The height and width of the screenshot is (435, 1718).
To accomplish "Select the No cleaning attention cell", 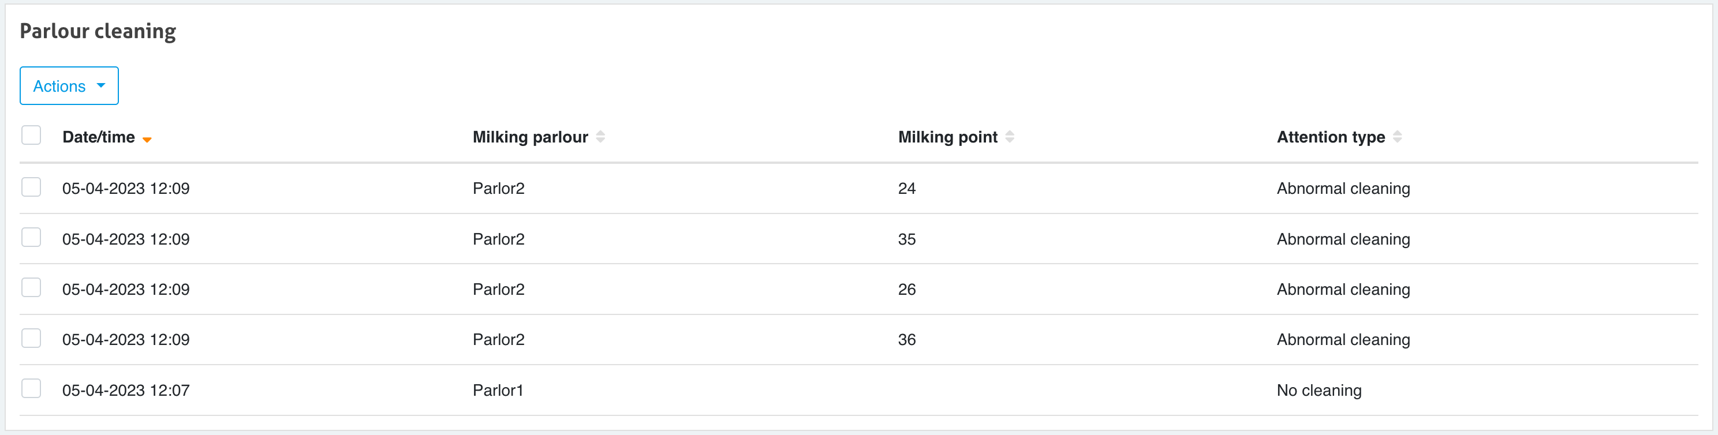I will click(1319, 391).
